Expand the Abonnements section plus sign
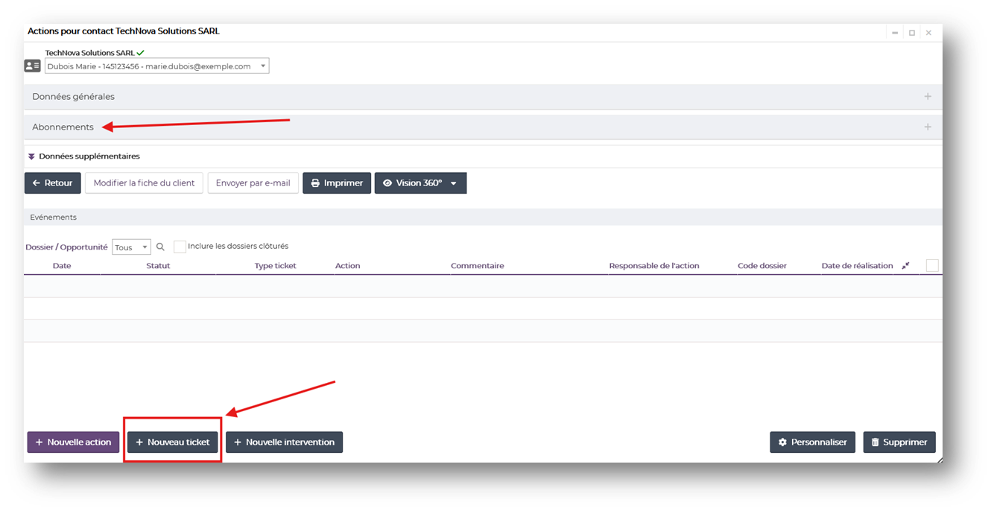Screen dimensions: 991x511 click(928, 127)
